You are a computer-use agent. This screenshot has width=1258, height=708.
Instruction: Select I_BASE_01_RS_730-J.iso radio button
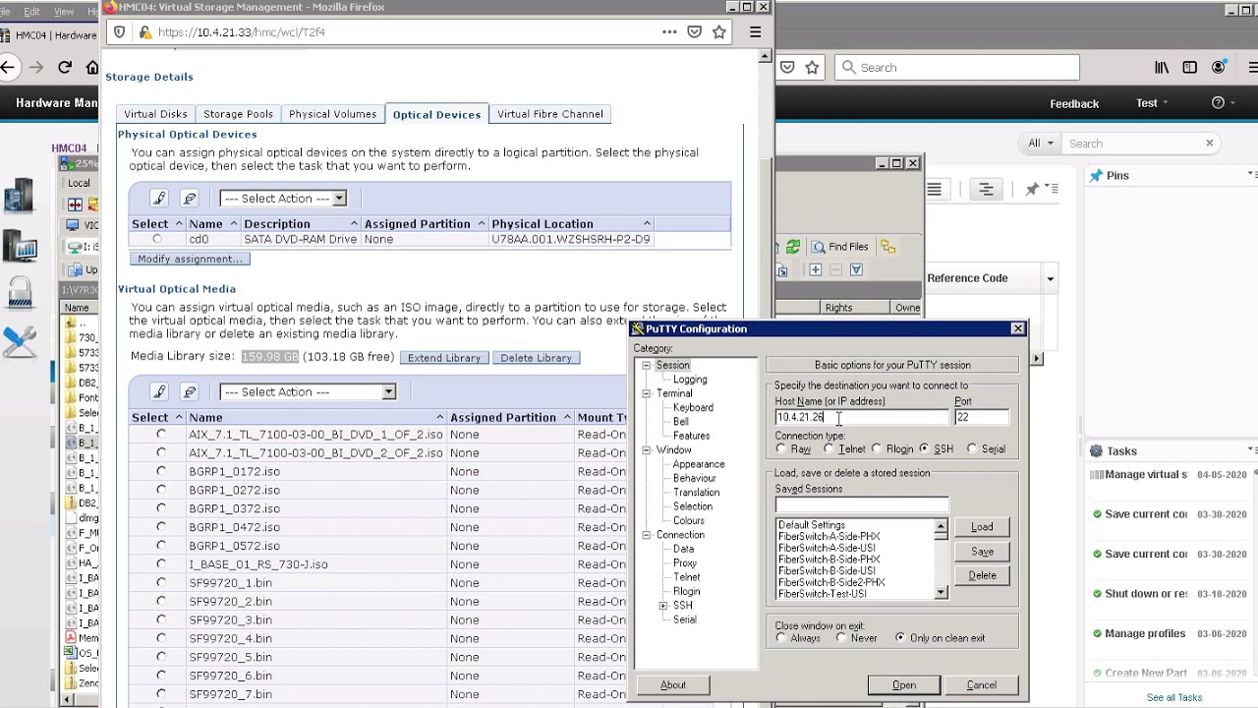161,564
